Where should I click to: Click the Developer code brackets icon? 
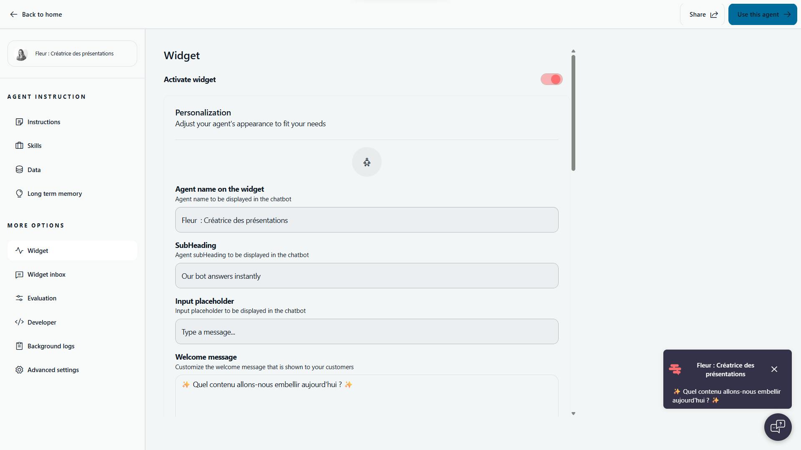pyautogui.click(x=19, y=322)
